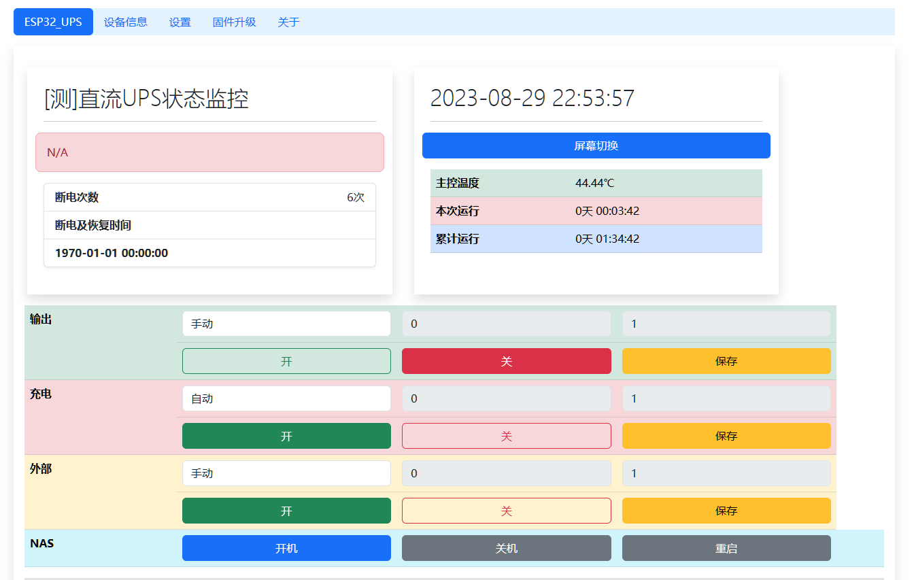Image resolution: width=914 pixels, height=580 pixels.
Task: Shut down the NAS with 关机
Action: point(506,548)
